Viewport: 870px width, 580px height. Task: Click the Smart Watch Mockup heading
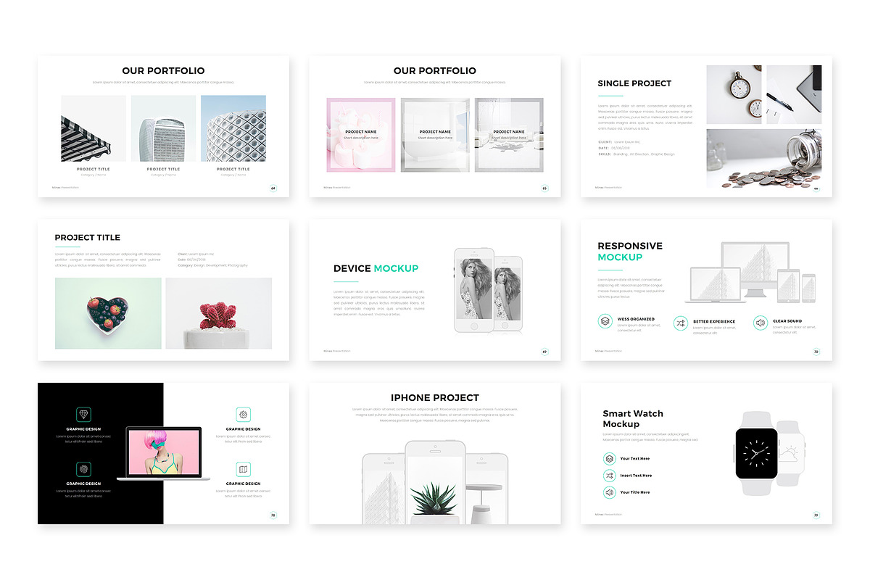pos(633,419)
